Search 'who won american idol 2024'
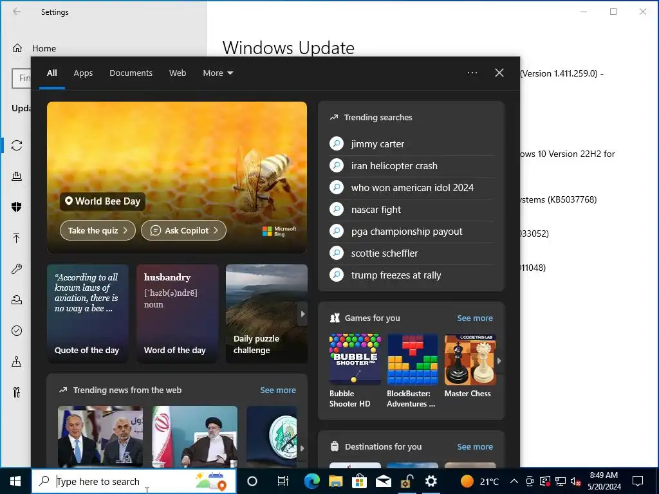The width and height of the screenshot is (659, 494). coord(411,188)
